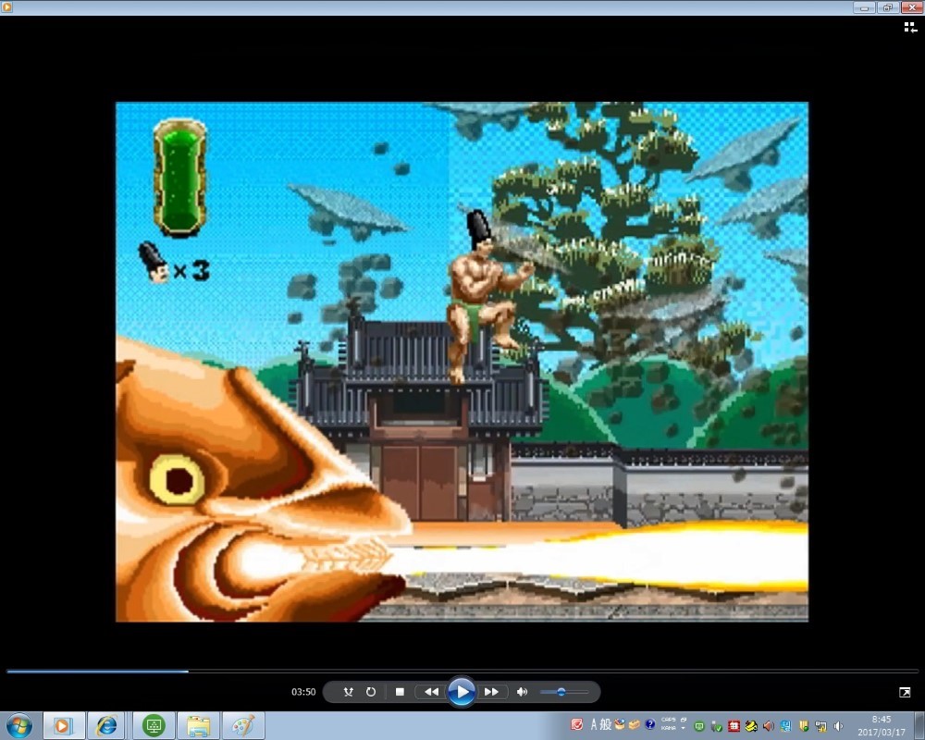Image resolution: width=925 pixels, height=740 pixels.
Task: Toggle shuffle mode in the player
Action: point(348,692)
